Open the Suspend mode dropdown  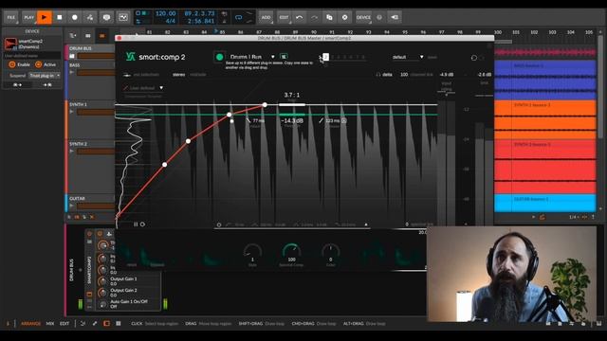tap(45, 76)
